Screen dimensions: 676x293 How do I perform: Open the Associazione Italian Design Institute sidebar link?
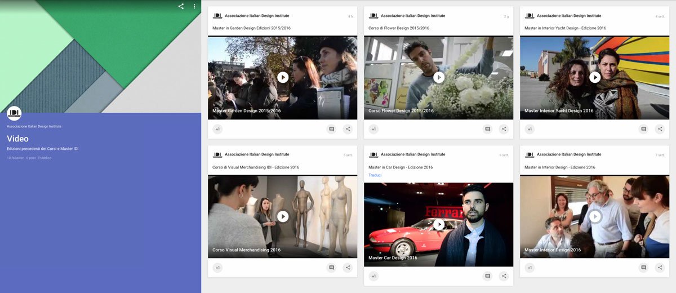point(34,126)
